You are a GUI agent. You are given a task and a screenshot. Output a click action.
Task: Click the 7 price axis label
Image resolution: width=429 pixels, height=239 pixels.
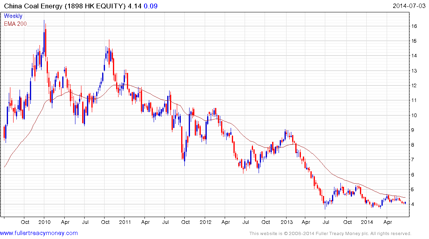click(x=413, y=159)
